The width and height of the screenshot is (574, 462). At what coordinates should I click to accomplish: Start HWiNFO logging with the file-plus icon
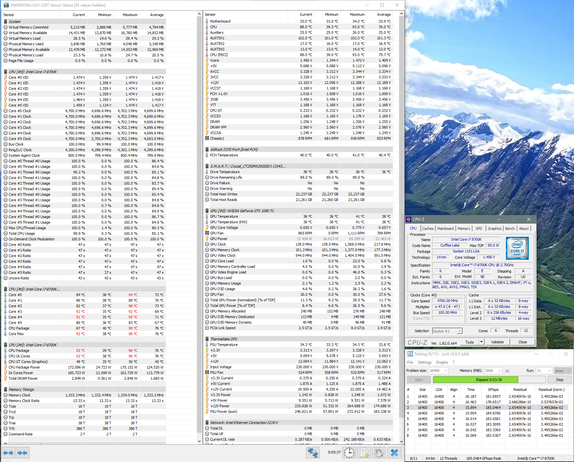coord(365,453)
